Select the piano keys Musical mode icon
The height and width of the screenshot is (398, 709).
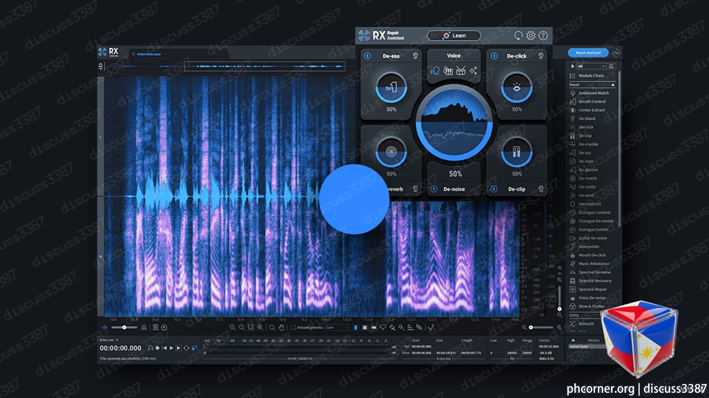[x=448, y=71]
